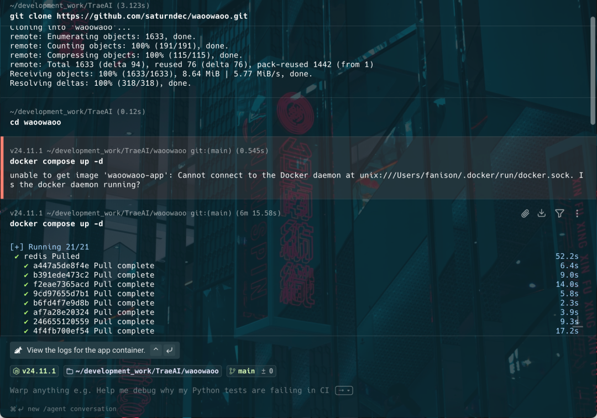597x418 pixels.
Task: Open the three-dot block options menu
Action: (x=577, y=213)
